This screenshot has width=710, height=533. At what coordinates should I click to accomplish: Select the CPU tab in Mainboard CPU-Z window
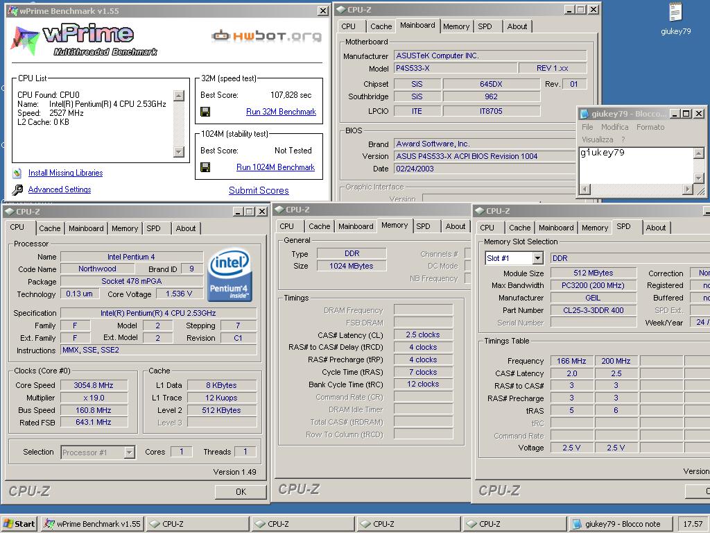(x=348, y=26)
